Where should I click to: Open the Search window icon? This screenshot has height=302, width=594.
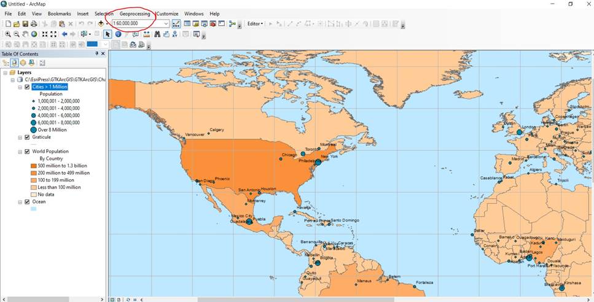(204, 23)
